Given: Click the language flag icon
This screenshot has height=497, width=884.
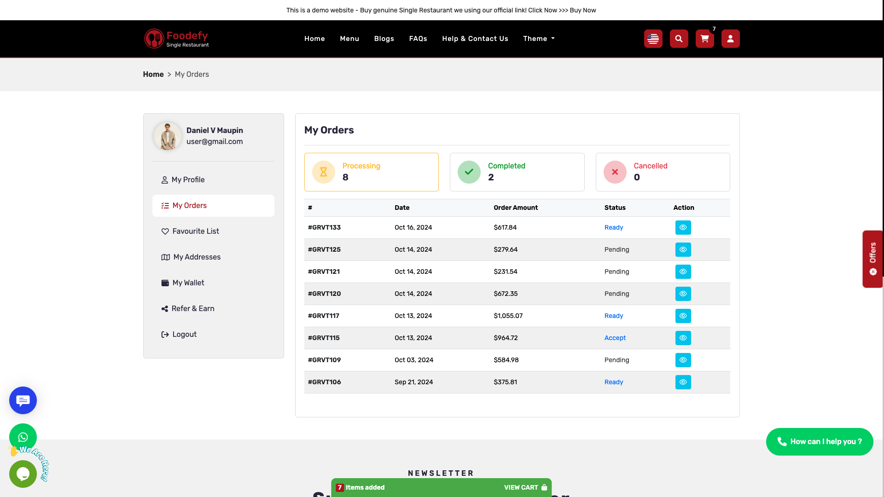Looking at the screenshot, I should click(653, 39).
